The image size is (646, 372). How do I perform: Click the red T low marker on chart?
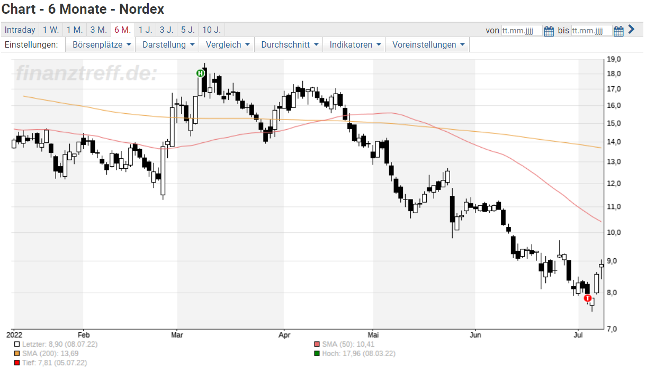point(588,298)
